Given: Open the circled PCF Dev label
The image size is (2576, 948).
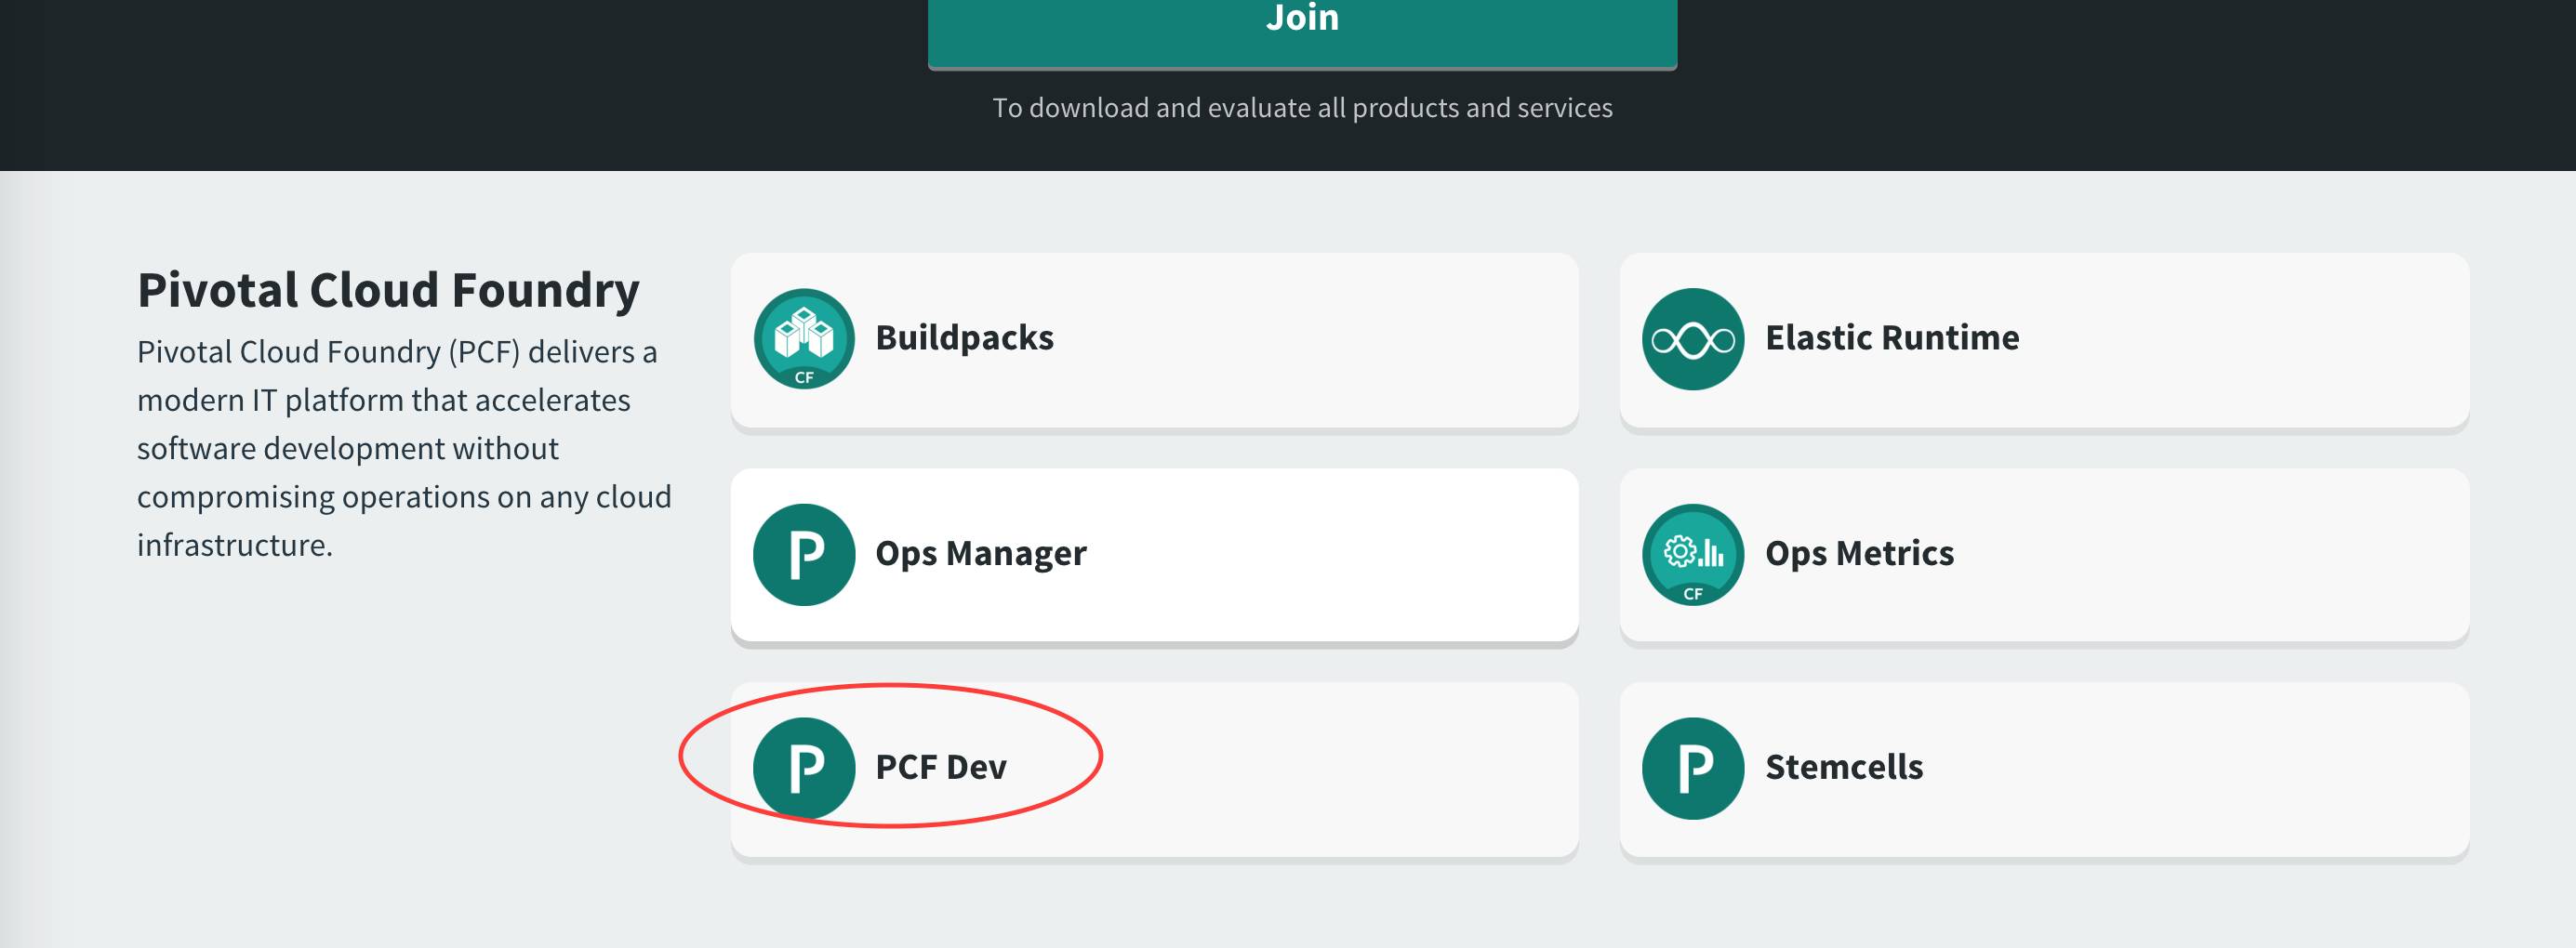Looking at the screenshot, I should point(941,767).
